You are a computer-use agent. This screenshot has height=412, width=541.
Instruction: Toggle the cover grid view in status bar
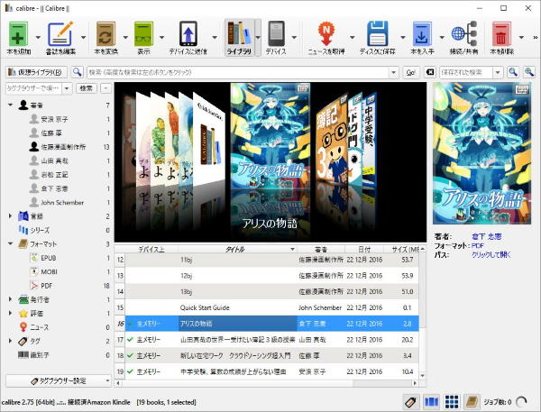point(452,401)
